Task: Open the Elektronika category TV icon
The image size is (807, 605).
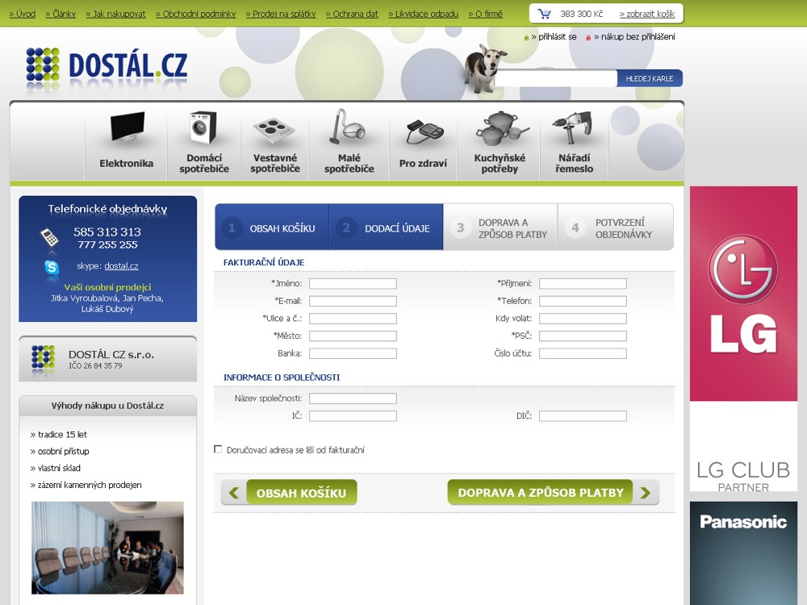Action: tap(128, 127)
